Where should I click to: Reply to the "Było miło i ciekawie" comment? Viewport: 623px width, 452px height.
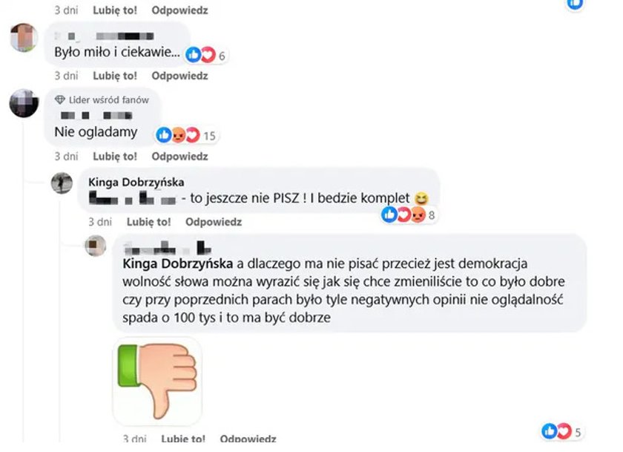coord(179,76)
